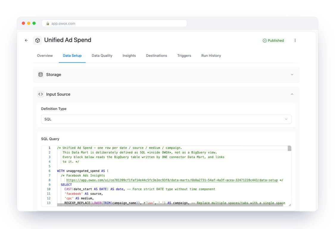The height and width of the screenshot is (229, 335).
Task: Open the Insights tab
Action: (x=129, y=56)
